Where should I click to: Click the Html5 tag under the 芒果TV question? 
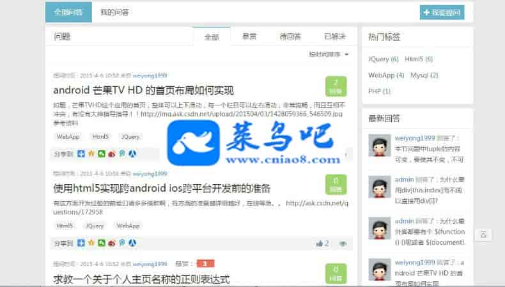click(100, 137)
